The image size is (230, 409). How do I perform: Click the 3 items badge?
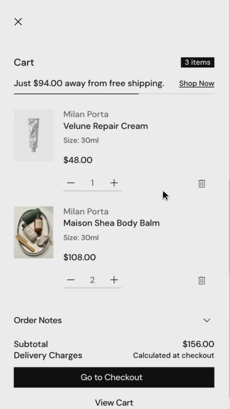198,62
